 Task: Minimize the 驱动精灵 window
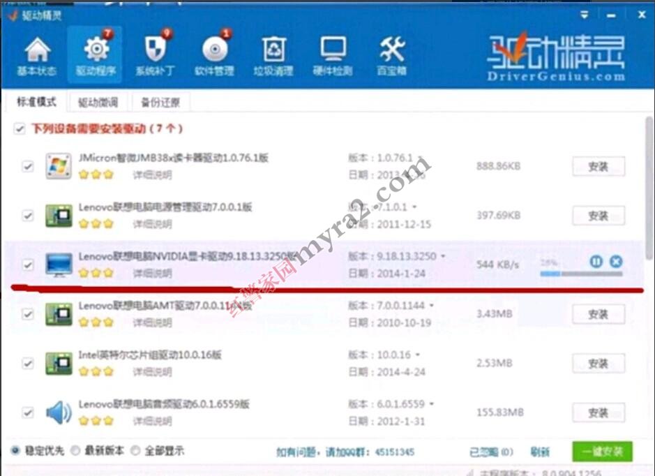tap(611, 16)
